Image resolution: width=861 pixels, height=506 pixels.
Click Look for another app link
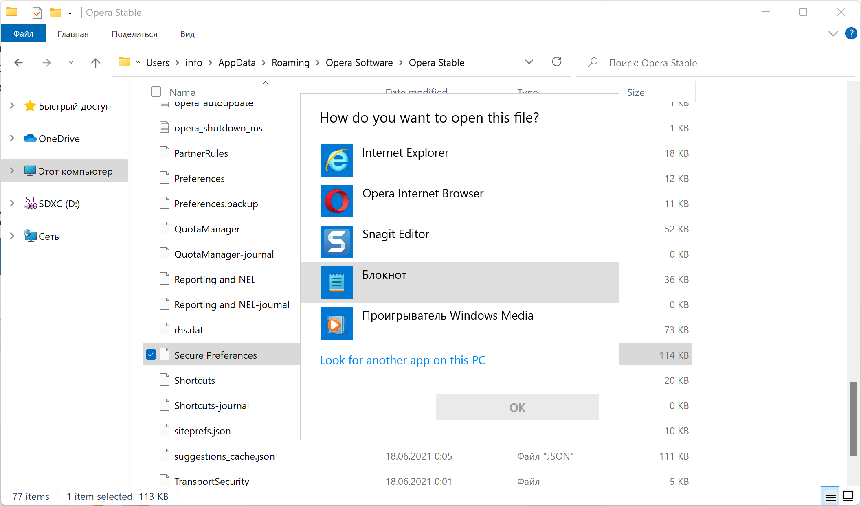point(402,360)
